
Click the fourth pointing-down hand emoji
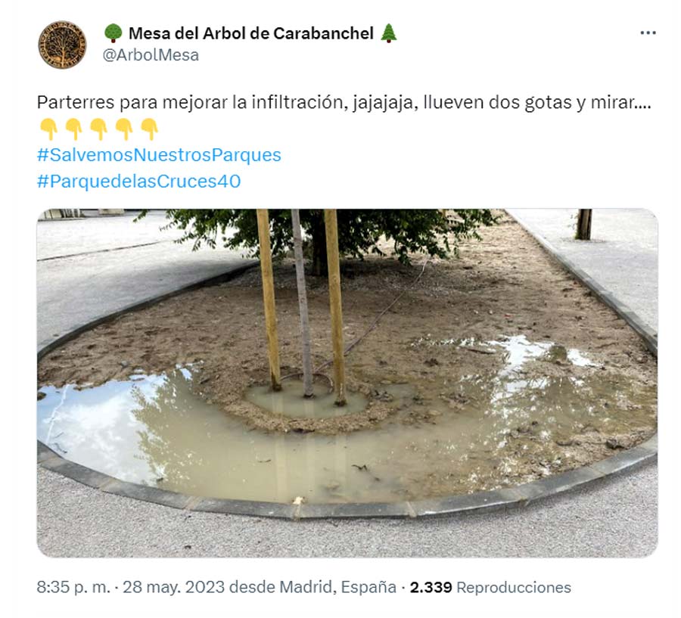pos(124,129)
